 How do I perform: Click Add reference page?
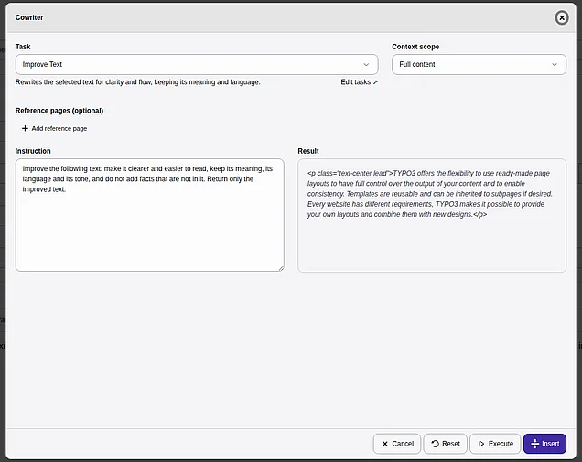click(x=55, y=128)
